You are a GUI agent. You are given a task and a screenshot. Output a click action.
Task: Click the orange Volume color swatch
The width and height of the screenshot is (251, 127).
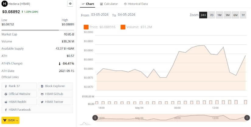(x=123, y=27)
